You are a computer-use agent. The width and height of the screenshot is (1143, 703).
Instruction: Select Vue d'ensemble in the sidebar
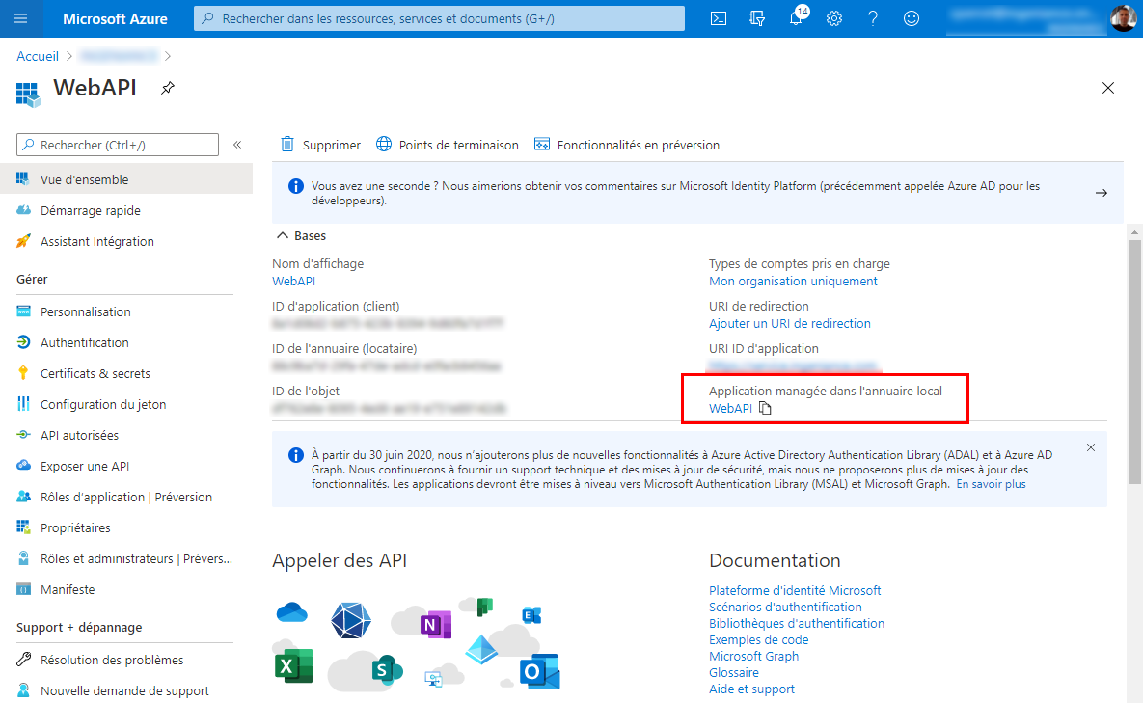point(126,179)
